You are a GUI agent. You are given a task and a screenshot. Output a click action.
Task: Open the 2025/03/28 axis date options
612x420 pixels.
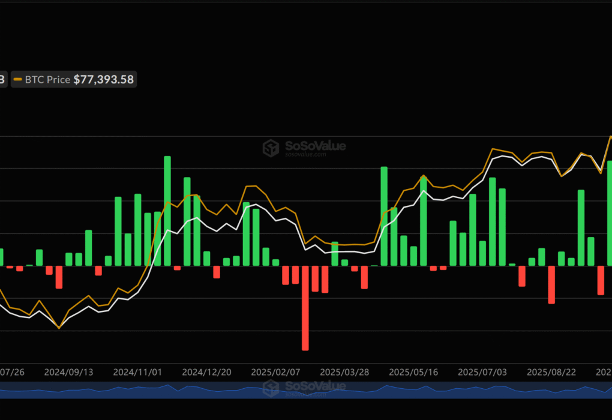[344, 372]
